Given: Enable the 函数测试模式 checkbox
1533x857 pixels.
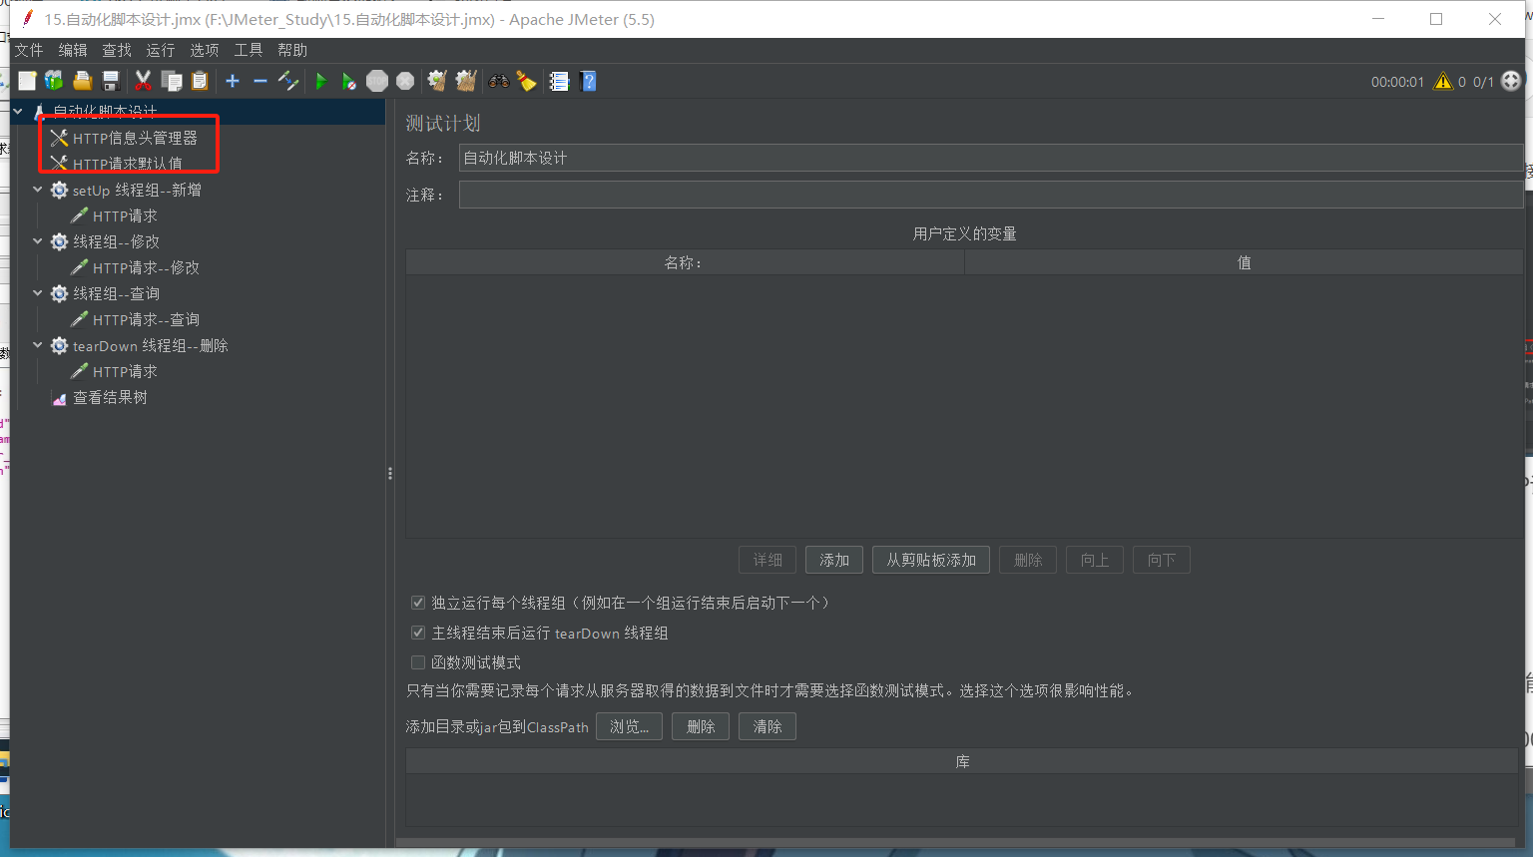Looking at the screenshot, I should pyautogui.click(x=418, y=662).
